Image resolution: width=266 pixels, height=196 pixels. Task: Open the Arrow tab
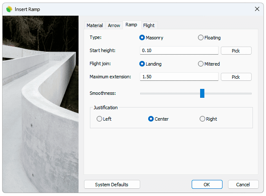click(x=114, y=25)
